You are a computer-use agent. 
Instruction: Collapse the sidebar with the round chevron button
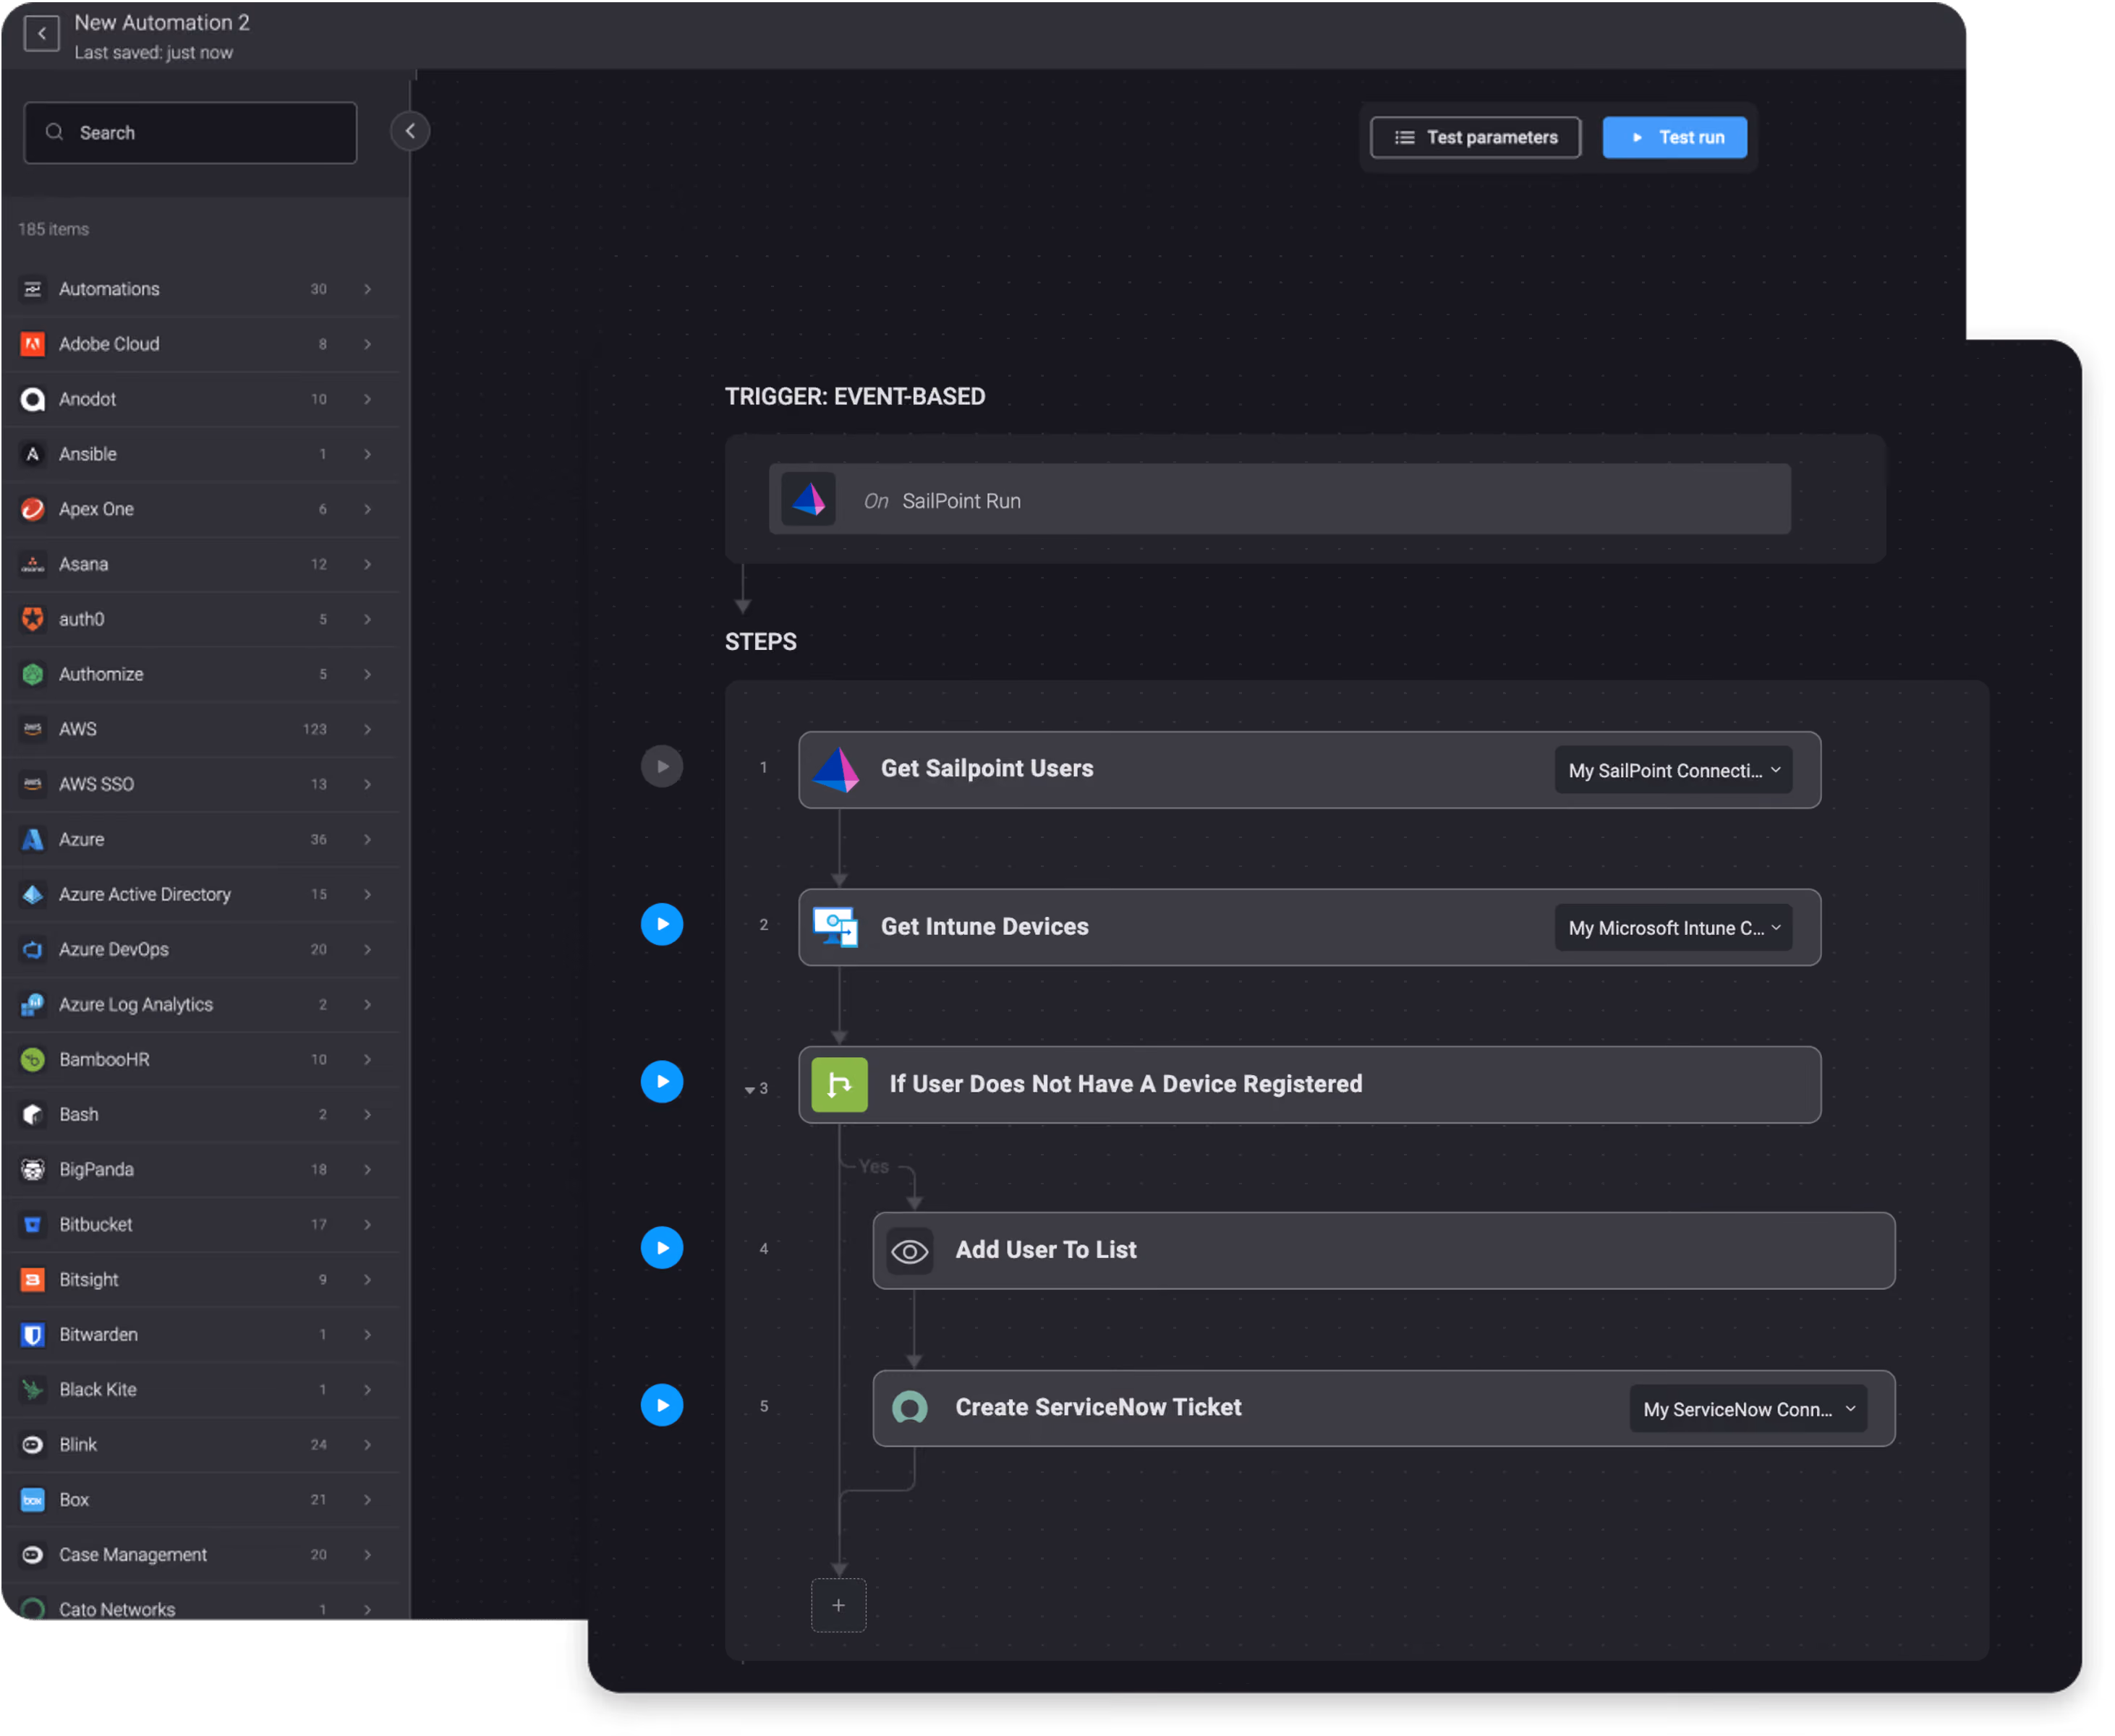pos(410,131)
